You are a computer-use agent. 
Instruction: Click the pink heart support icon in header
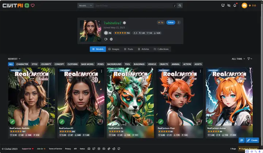tap(33, 5)
